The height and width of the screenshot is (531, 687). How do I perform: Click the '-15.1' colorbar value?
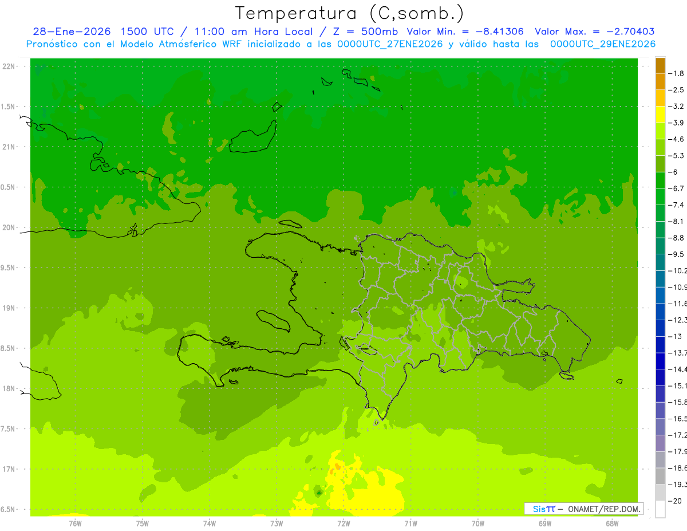pos(677,386)
